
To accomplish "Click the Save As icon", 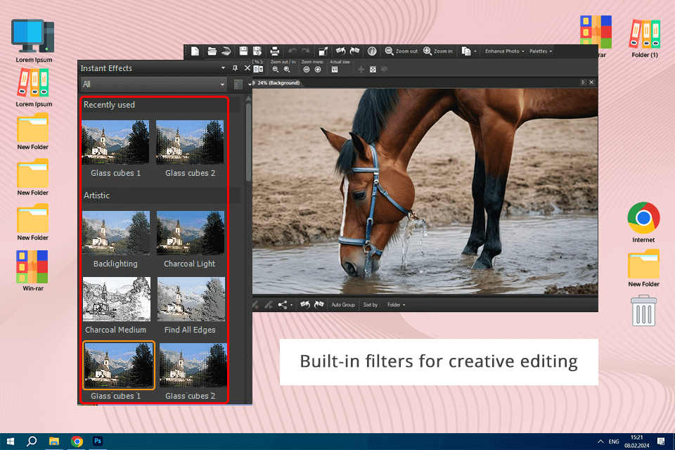I will [x=257, y=51].
